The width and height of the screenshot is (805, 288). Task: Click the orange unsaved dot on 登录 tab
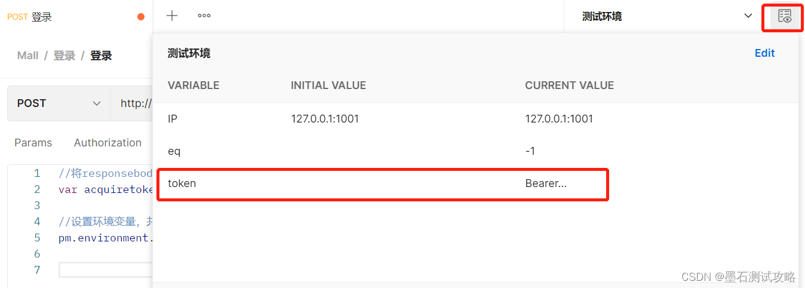[141, 17]
